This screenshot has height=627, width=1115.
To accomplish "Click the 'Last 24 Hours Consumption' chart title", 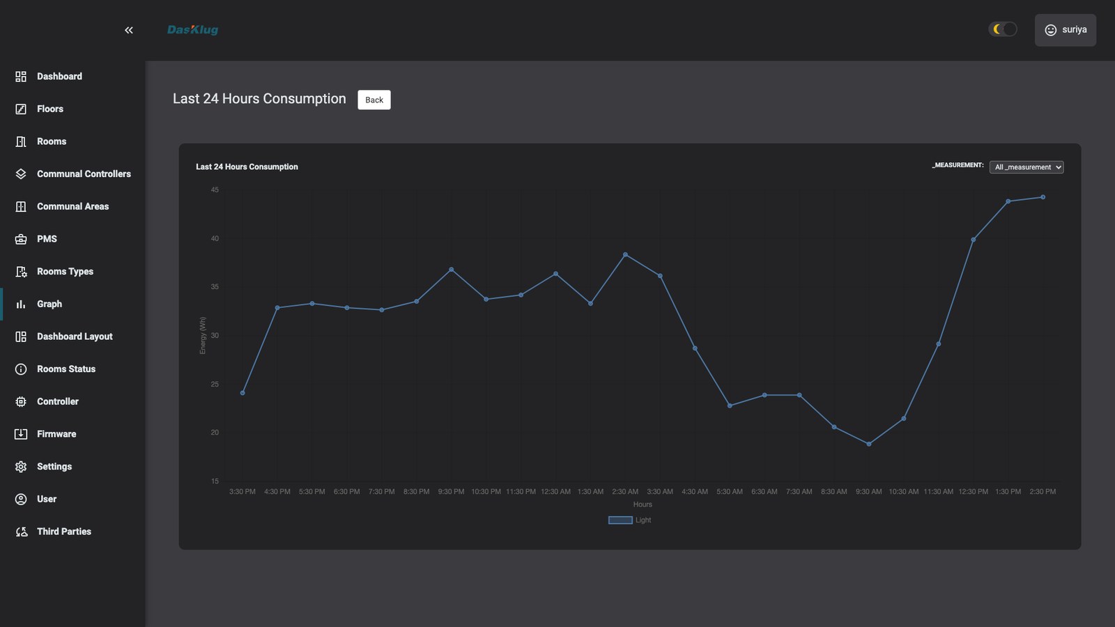I will pos(247,167).
